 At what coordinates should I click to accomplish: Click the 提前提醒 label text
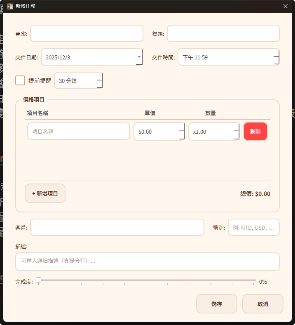40,80
